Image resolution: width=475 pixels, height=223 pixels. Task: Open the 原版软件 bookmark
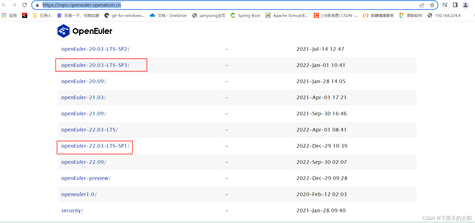tap(411, 15)
